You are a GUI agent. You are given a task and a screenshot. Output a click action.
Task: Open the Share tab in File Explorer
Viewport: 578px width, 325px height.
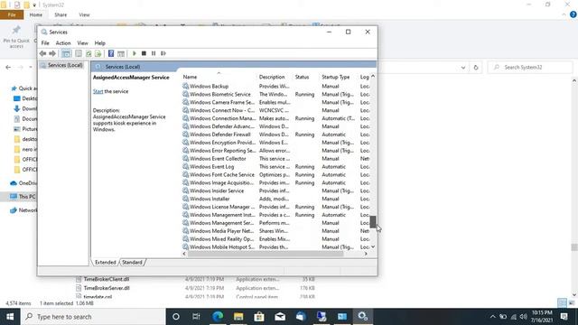(x=61, y=14)
